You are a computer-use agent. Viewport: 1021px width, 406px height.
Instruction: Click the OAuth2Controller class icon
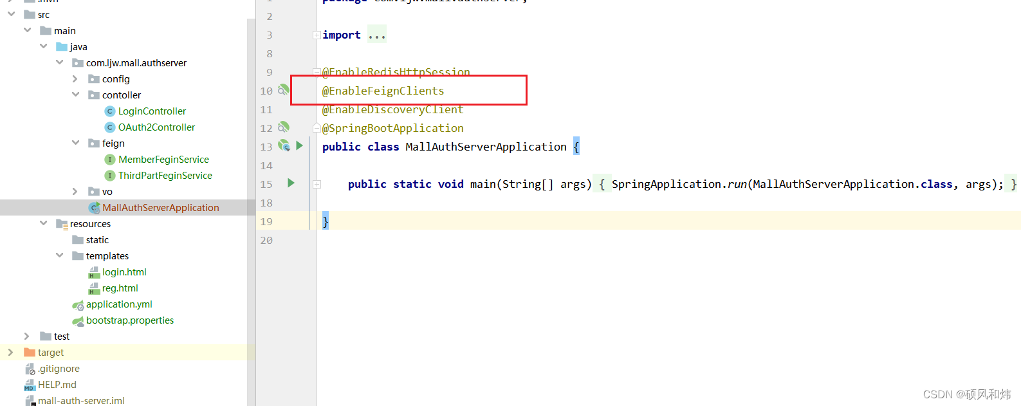(110, 127)
